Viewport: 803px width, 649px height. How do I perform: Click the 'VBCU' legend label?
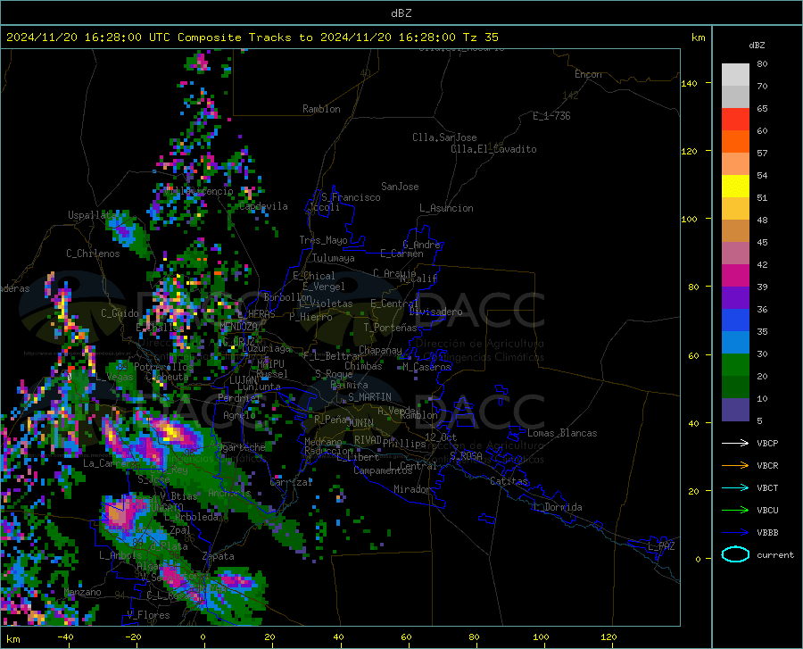pyautogui.click(x=767, y=511)
